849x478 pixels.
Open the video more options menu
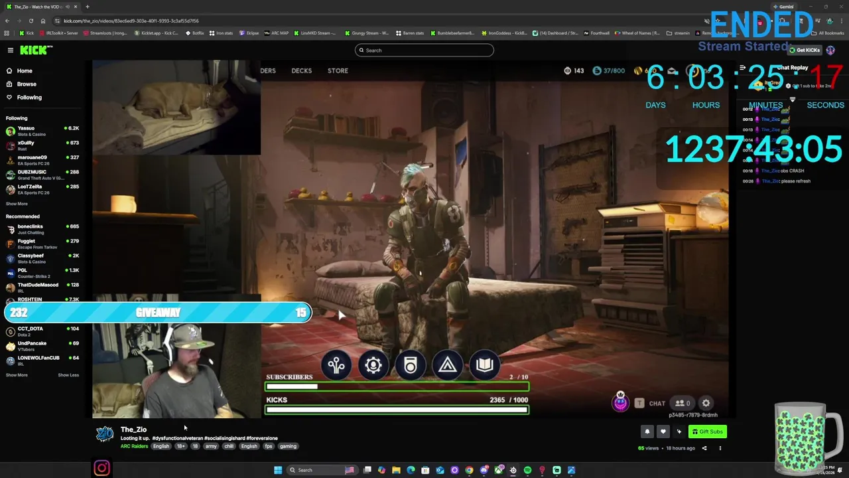tap(720, 448)
